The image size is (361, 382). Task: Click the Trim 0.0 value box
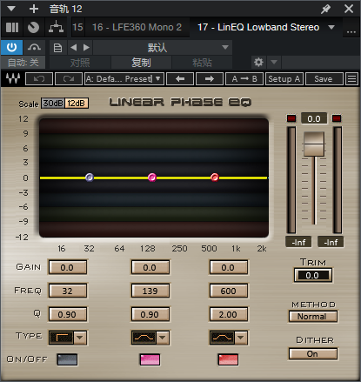point(313,275)
